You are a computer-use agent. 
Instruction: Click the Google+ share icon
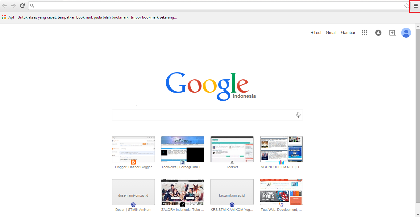point(392,33)
